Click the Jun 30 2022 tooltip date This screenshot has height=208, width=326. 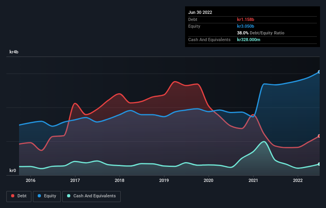coord(200,12)
